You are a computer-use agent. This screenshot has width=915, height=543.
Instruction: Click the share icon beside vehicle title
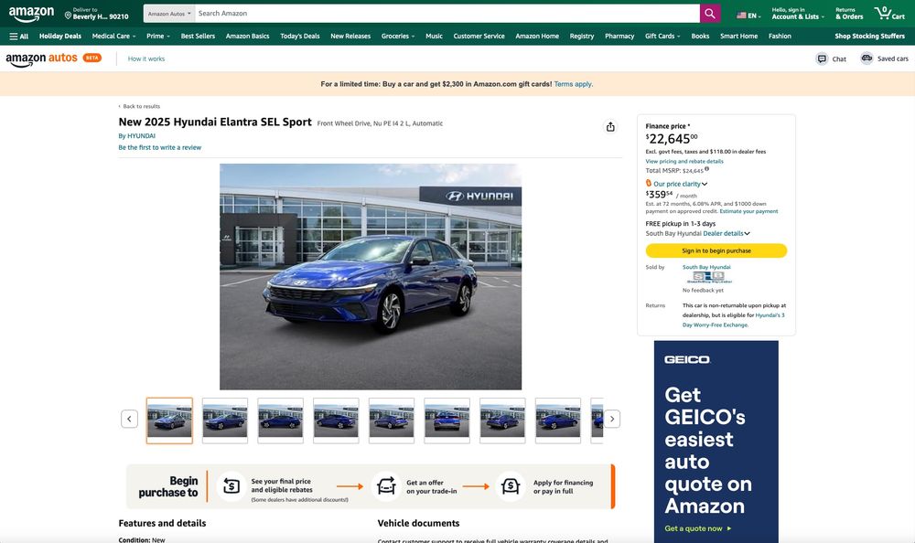[x=610, y=126]
